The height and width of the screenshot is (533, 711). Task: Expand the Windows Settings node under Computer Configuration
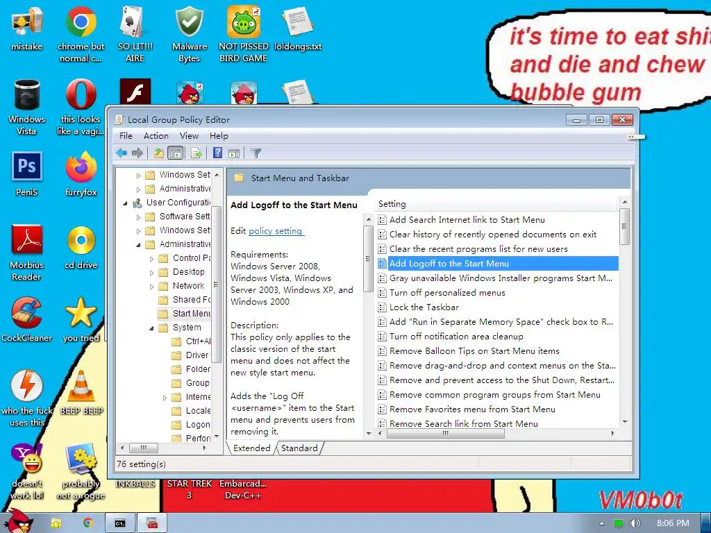[139, 175]
